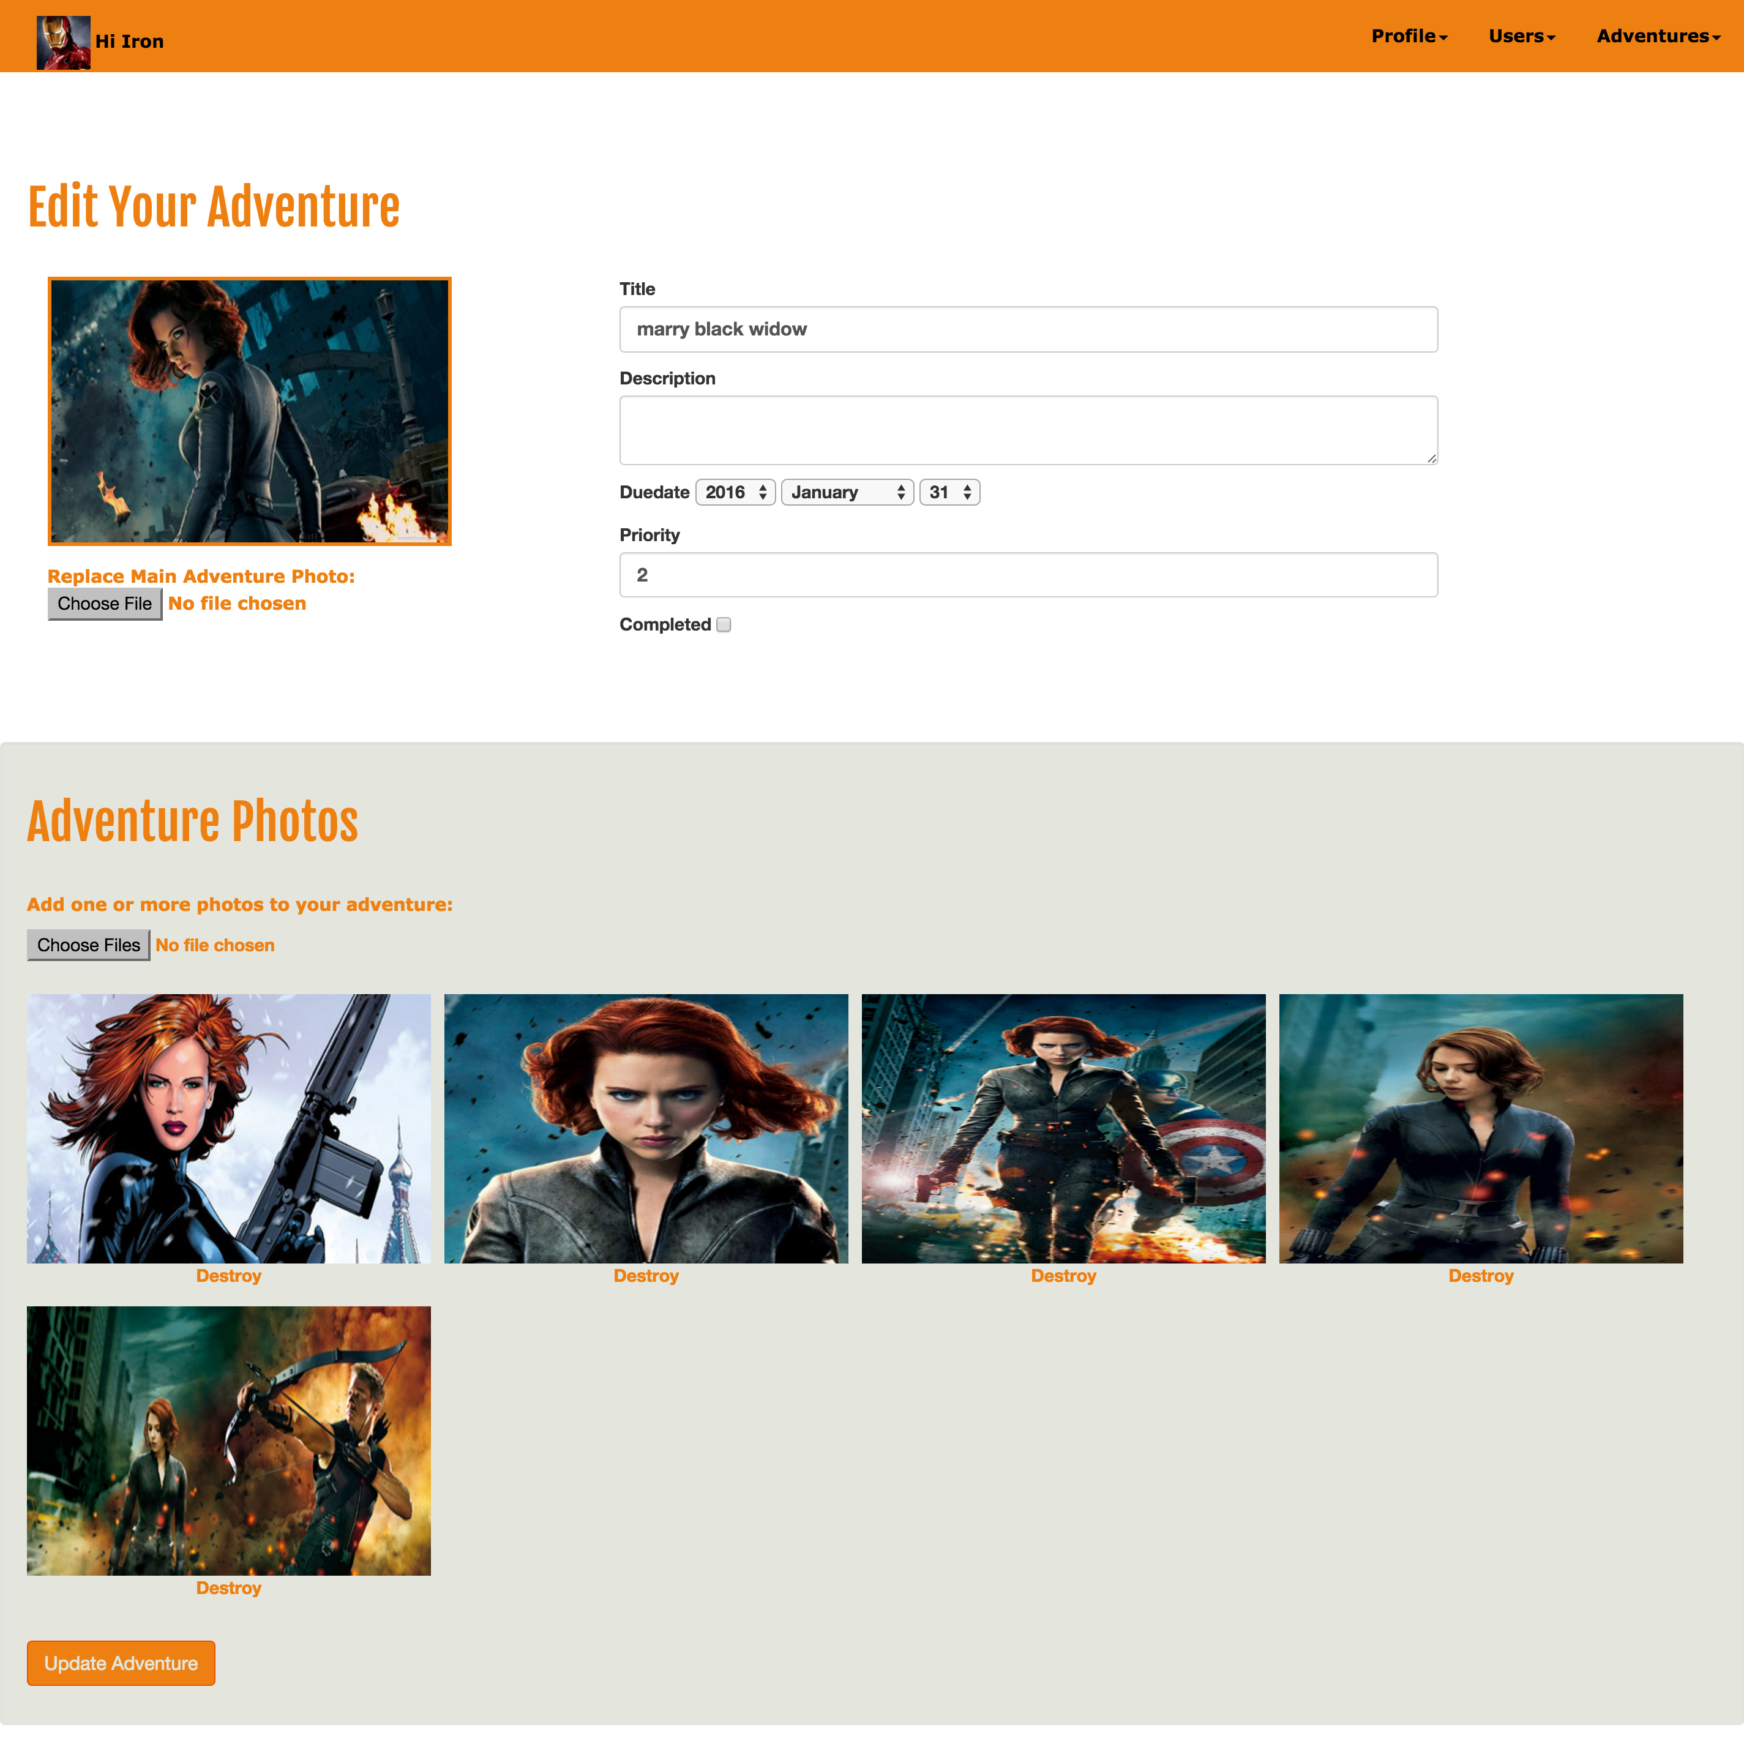This screenshot has width=1744, height=1752.
Task: Destroy the comic Black Widow photo
Action: tap(228, 1276)
